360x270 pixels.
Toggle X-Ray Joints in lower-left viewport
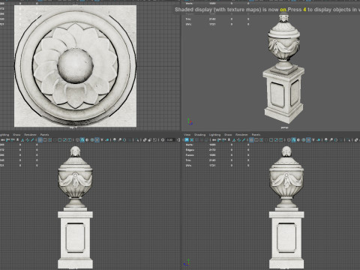click(155, 140)
